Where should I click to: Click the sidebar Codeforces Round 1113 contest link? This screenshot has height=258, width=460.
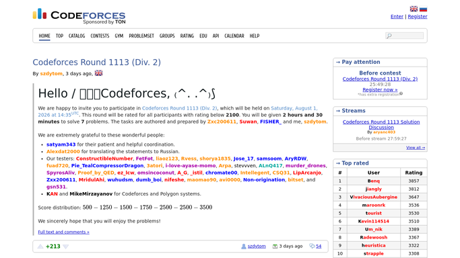[x=380, y=79]
